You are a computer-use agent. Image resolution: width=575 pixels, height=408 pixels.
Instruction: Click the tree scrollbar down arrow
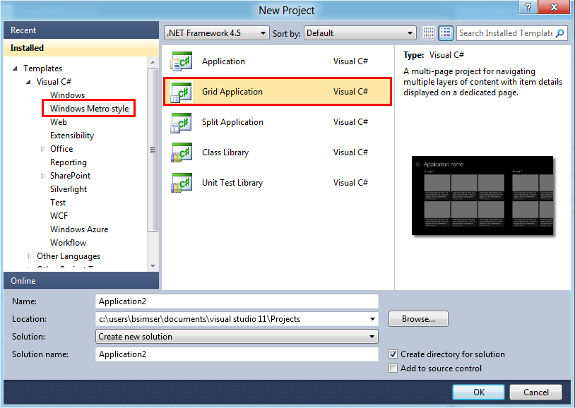click(153, 266)
